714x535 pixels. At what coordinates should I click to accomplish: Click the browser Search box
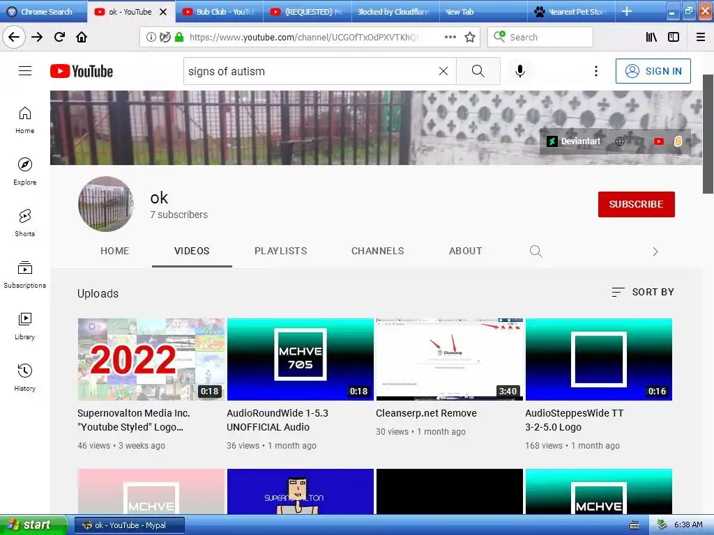click(x=540, y=38)
